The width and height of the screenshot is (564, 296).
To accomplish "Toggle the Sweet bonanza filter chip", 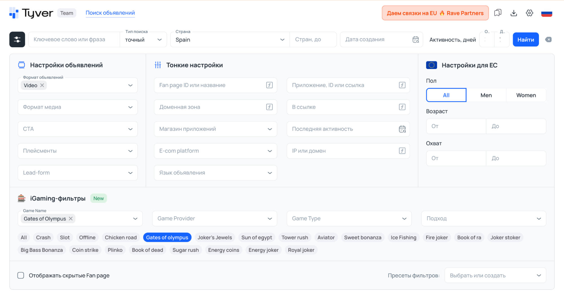I will (x=363, y=237).
